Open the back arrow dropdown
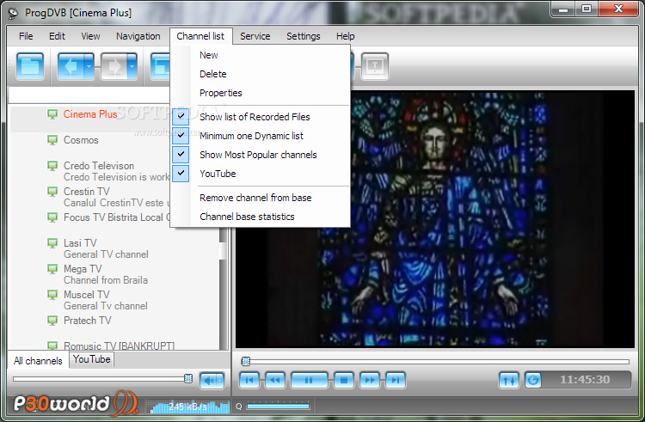The image size is (645, 422). [89, 66]
